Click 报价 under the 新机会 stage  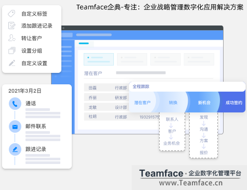coord(204,153)
